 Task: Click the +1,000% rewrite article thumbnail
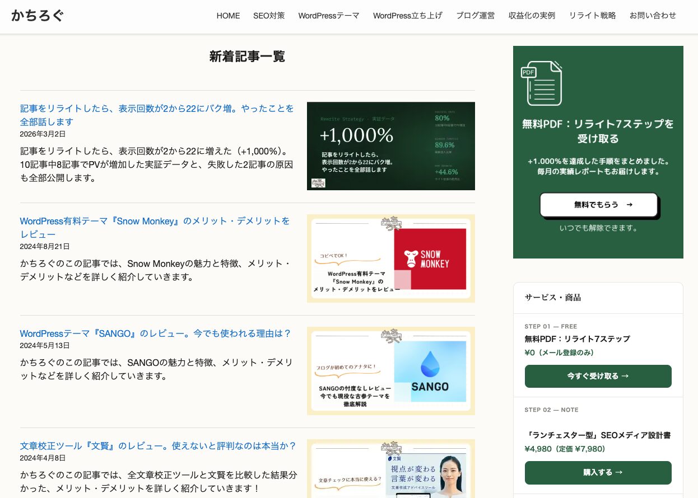[x=390, y=146]
